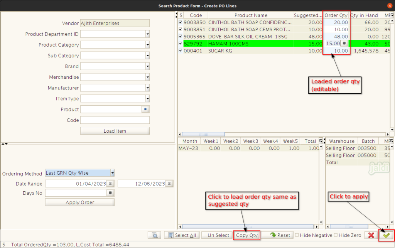Open column chooser icon of the Warehouse table

392,141
